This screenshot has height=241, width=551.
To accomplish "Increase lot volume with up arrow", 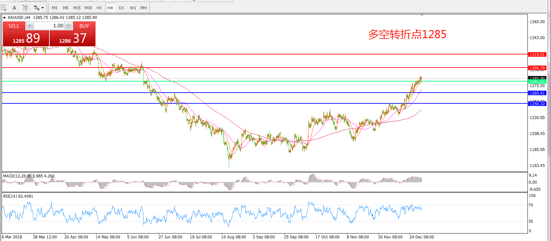I will 68,26.
